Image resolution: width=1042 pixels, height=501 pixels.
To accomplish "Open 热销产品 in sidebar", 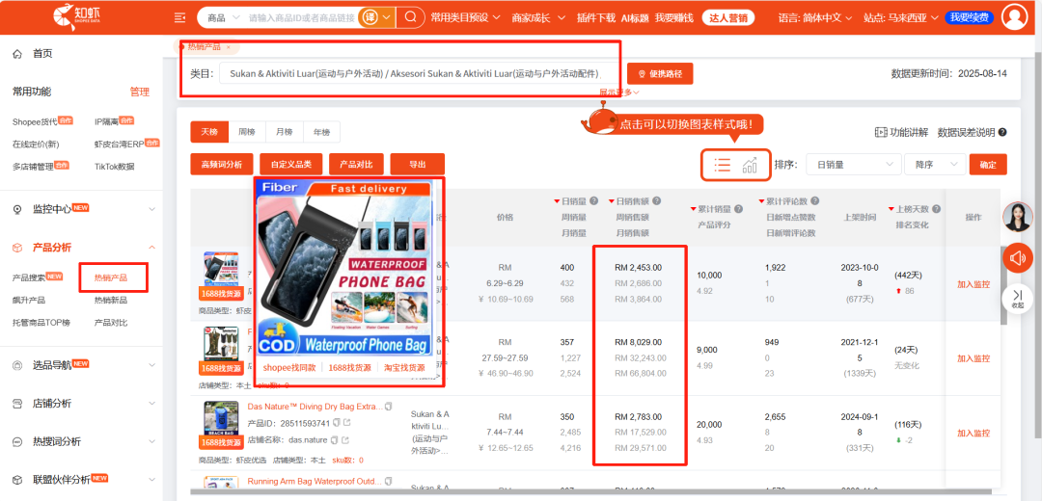I will click(x=111, y=277).
